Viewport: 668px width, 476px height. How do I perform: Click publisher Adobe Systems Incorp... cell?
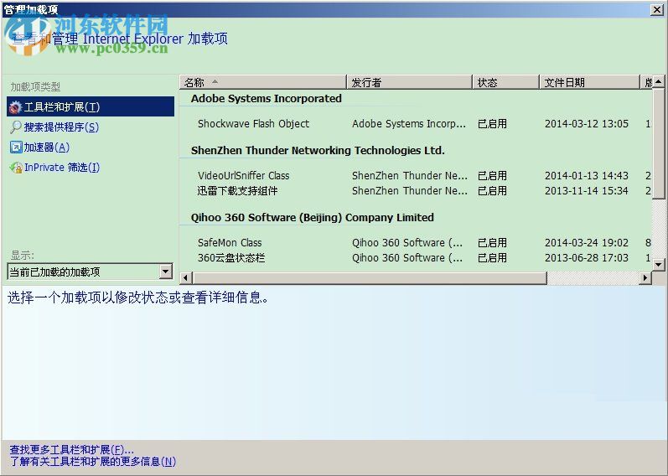coord(409,123)
